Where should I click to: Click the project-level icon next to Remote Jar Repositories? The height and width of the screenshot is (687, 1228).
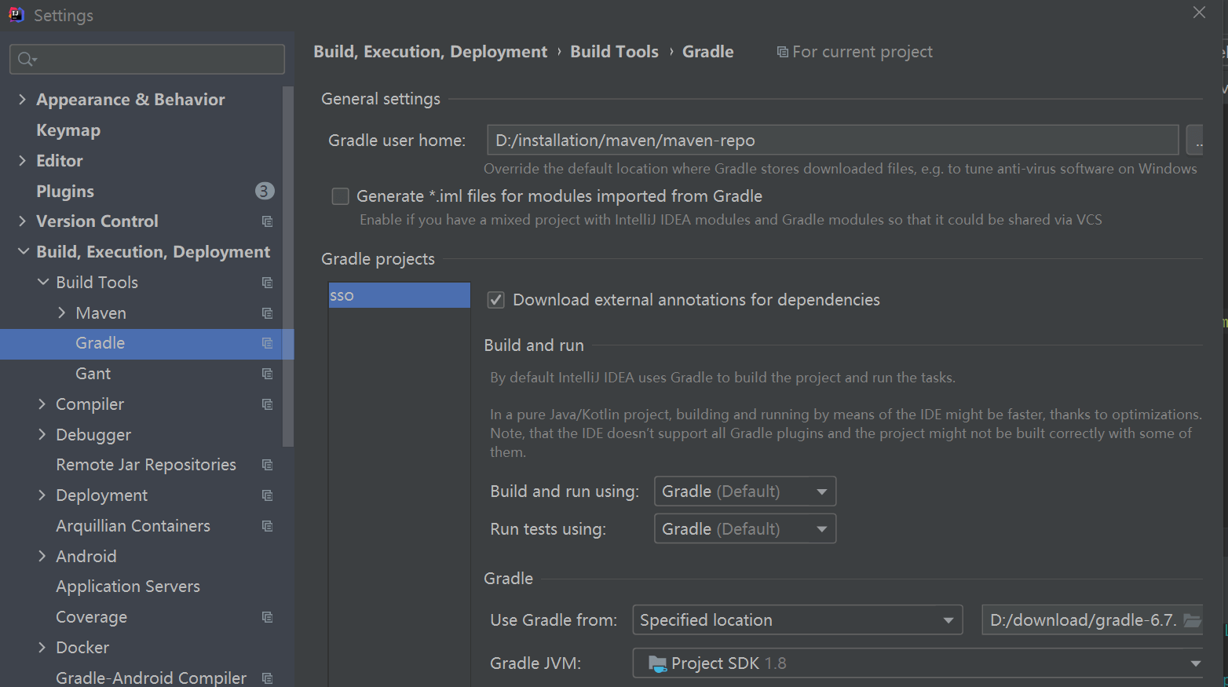267,465
